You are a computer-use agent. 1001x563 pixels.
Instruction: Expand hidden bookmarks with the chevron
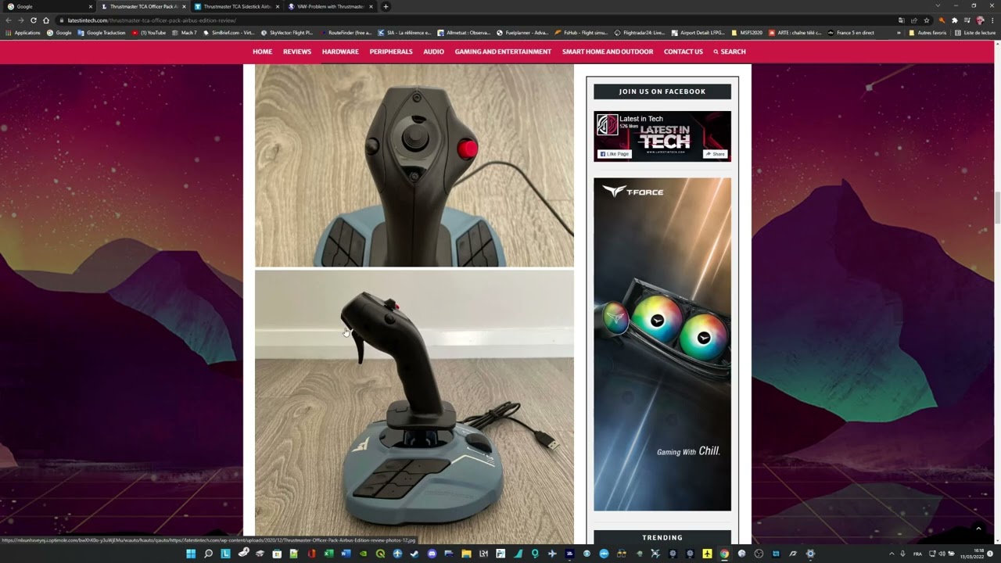(x=899, y=33)
